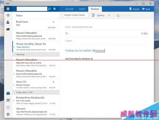Screen dimensions: 159x120
Task: Click Sent from Mail for Windows 10 text
Action: click(x=79, y=59)
